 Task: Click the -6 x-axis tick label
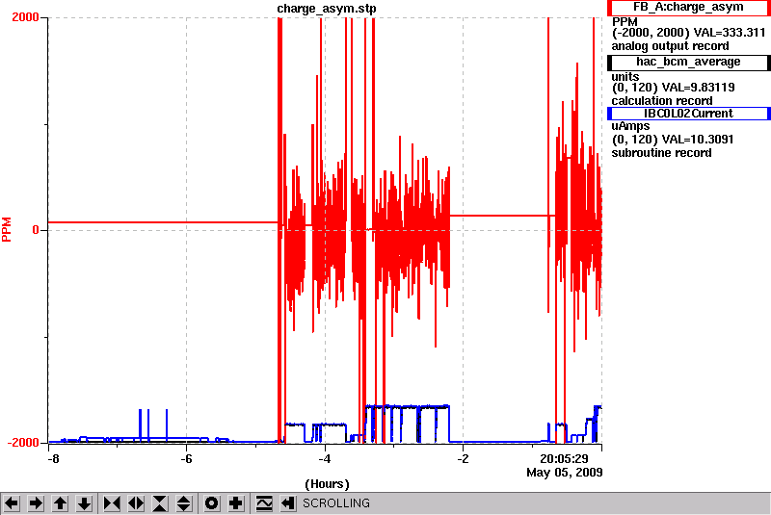click(186, 459)
